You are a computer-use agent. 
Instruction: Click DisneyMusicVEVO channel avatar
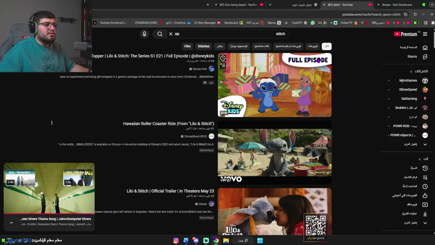pos(211,136)
